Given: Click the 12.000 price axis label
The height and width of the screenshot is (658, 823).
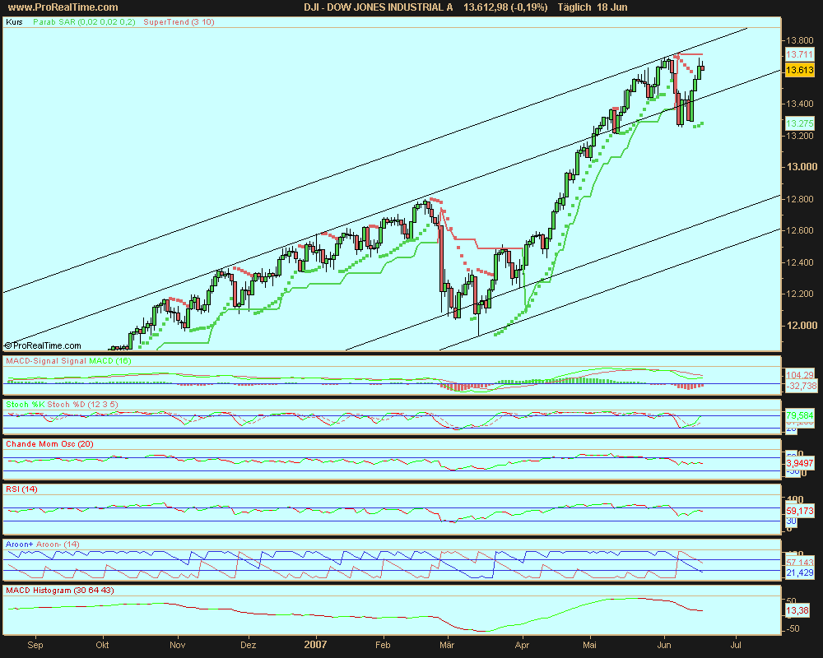Looking at the screenshot, I should (802, 326).
